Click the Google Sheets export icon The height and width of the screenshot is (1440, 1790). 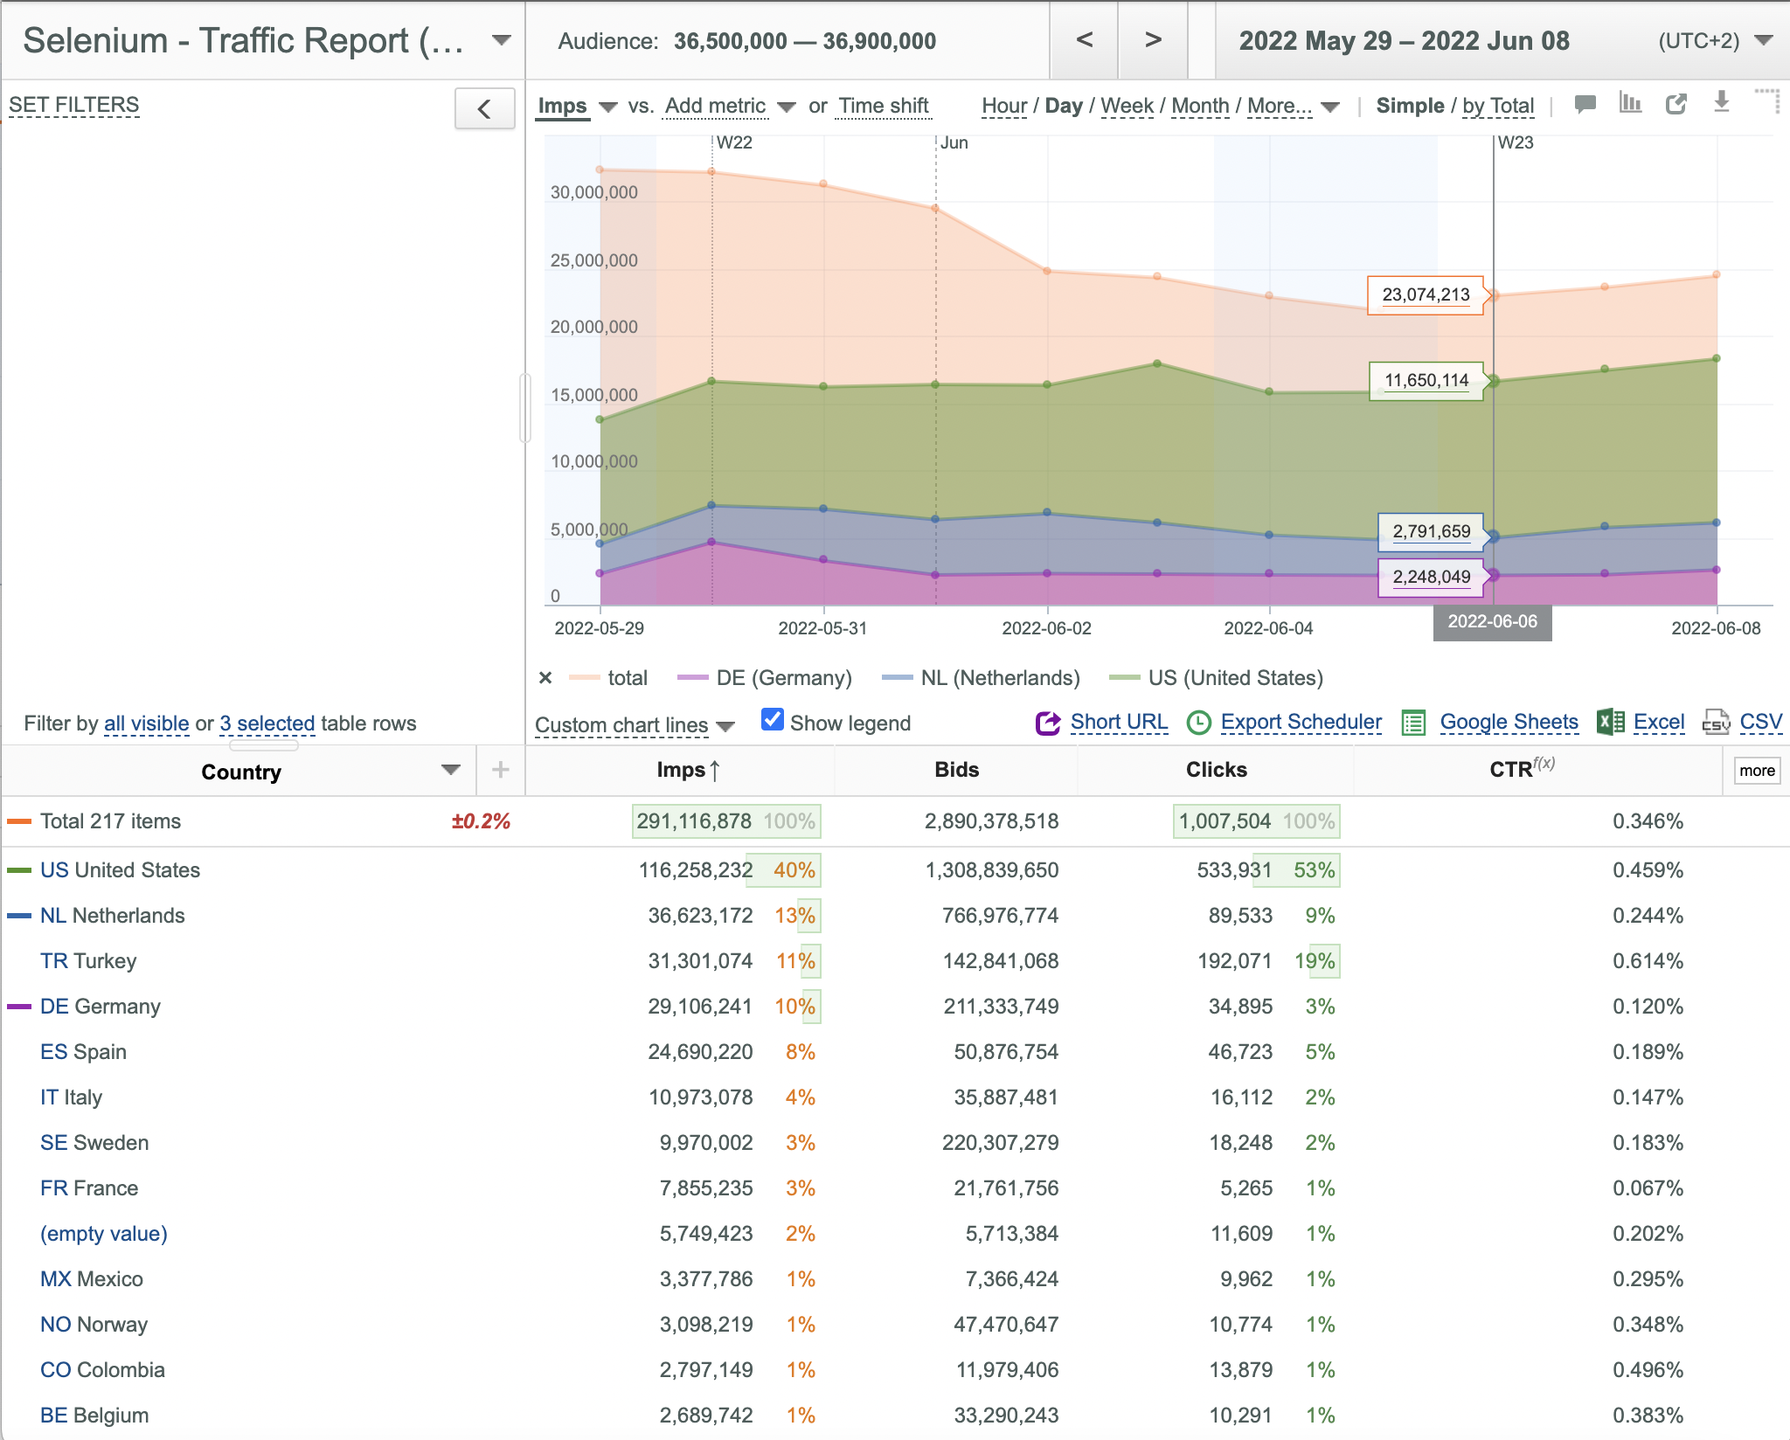tap(1413, 723)
